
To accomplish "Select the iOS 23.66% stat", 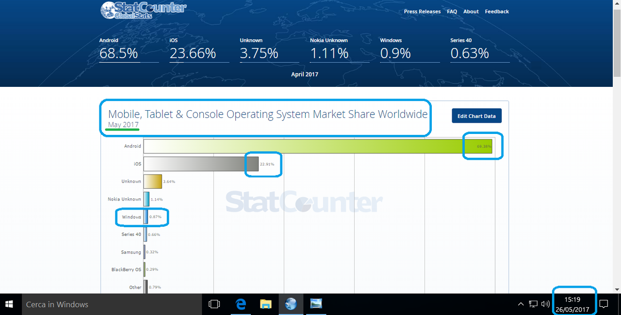I will pyautogui.click(x=199, y=50).
